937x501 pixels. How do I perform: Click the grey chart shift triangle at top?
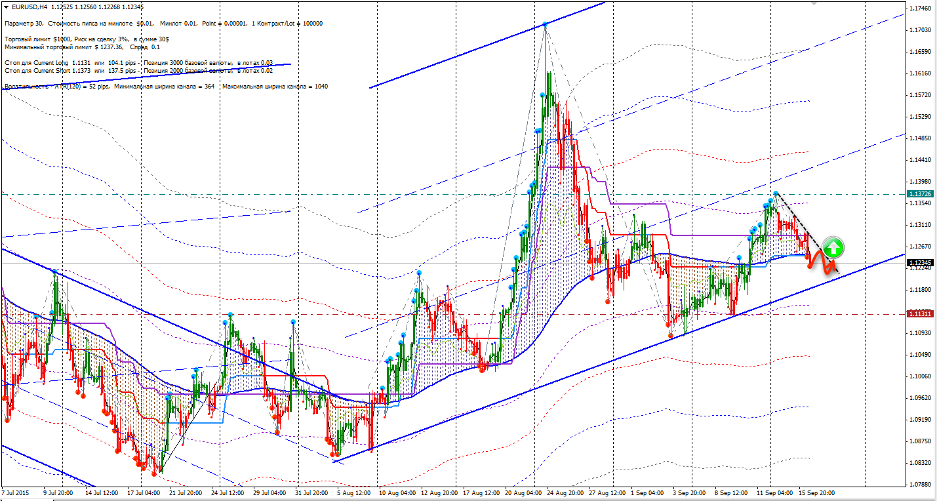point(813,3)
